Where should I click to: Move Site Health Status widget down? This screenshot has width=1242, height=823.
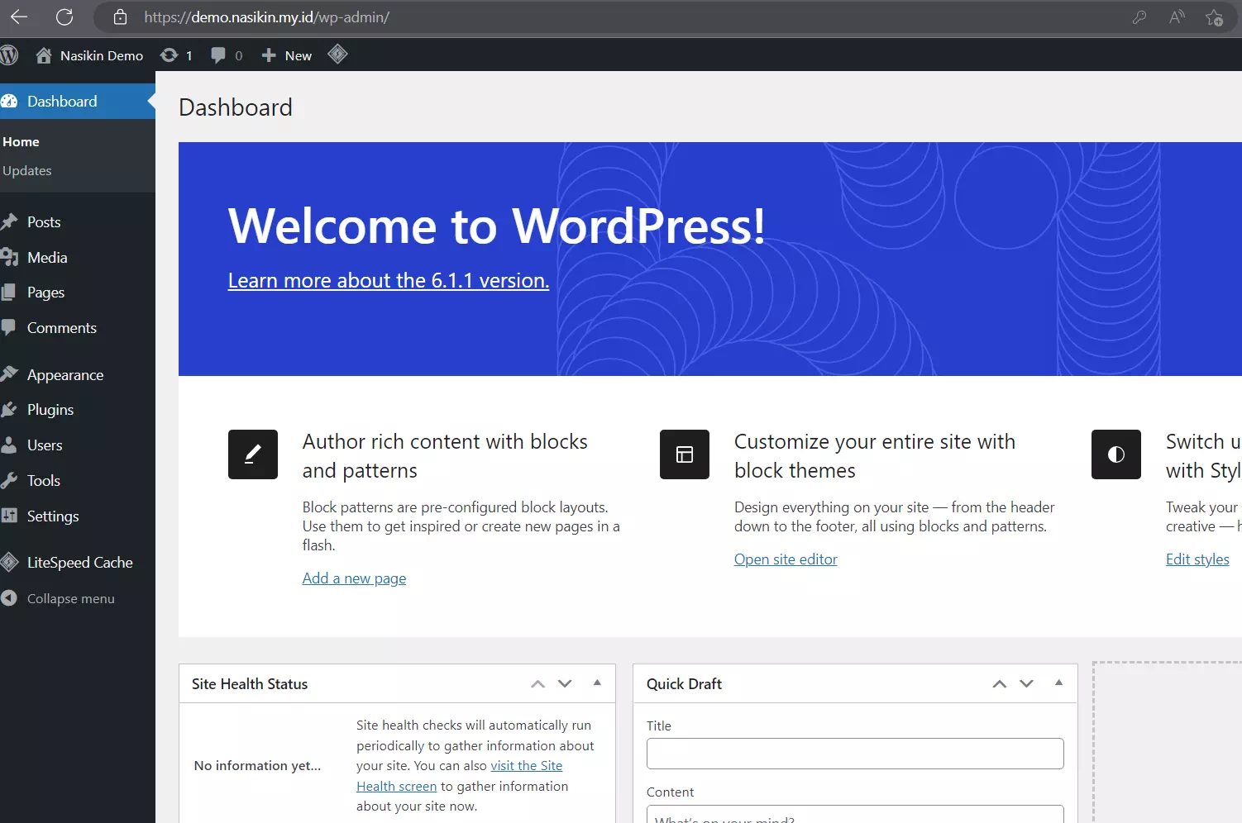(565, 683)
